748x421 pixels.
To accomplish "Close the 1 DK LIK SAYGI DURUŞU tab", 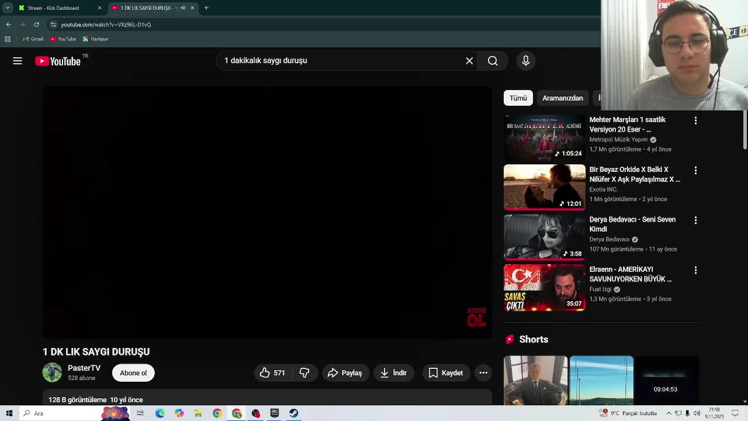I will pos(192,8).
